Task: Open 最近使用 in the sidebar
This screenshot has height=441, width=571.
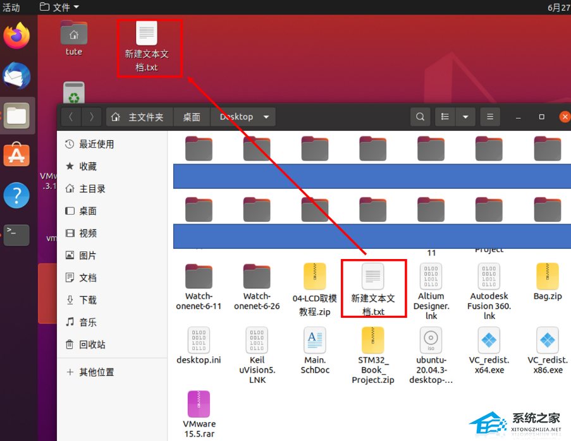Action: pos(112,144)
